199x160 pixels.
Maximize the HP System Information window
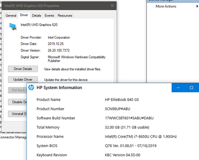click(x=192, y=88)
